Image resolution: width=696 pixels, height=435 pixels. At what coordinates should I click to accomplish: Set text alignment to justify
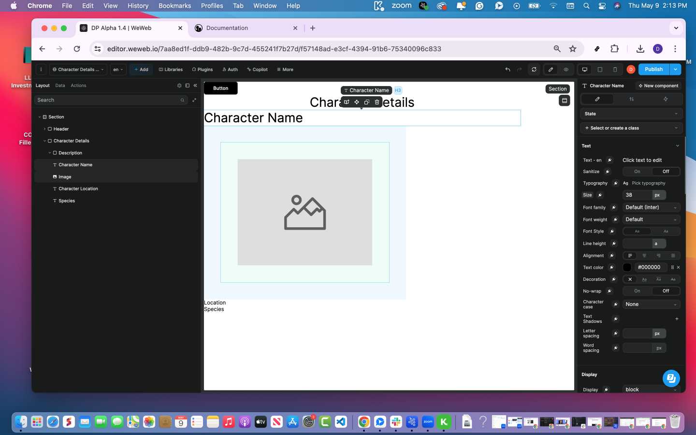tap(673, 256)
